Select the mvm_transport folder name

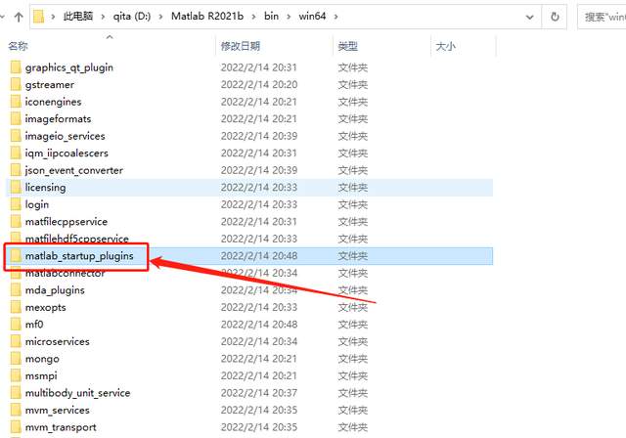pyautogui.click(x=61, y=427)
